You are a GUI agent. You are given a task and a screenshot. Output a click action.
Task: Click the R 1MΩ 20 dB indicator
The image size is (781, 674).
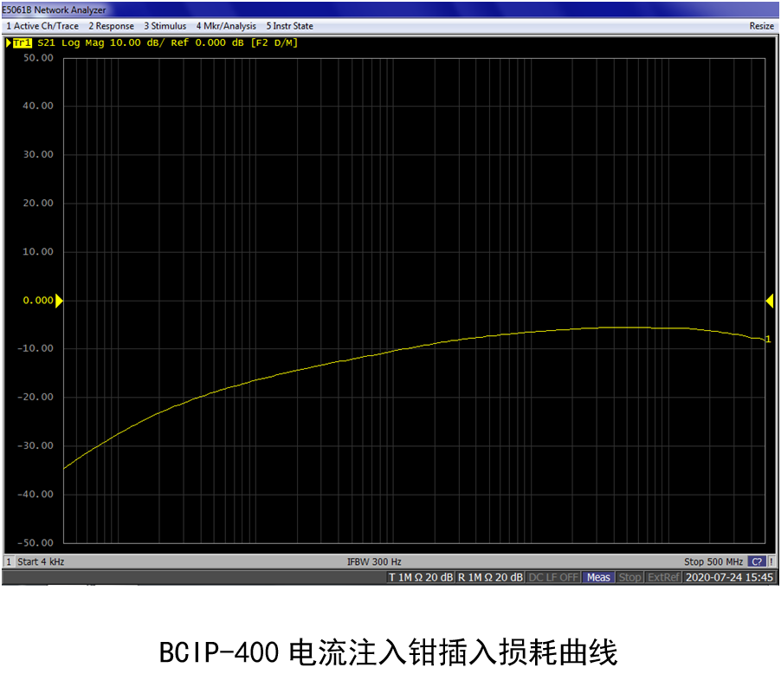[489, 577]
